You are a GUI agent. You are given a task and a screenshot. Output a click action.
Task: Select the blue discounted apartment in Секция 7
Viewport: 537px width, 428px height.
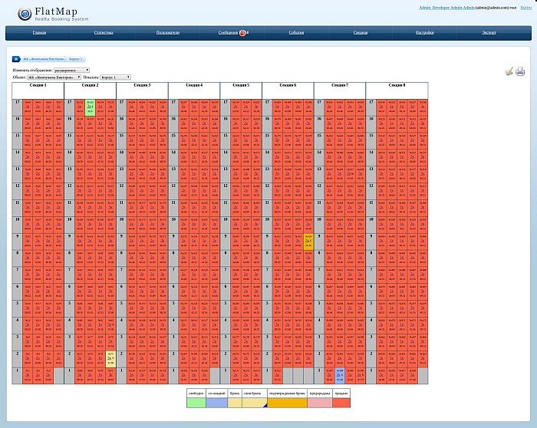pos(340,376)
